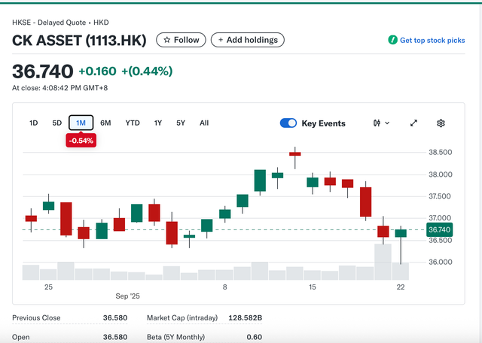Click the HKSE - Delayed Quote text
The width and height of the screenshot is (482, 343).
[49, 23]
